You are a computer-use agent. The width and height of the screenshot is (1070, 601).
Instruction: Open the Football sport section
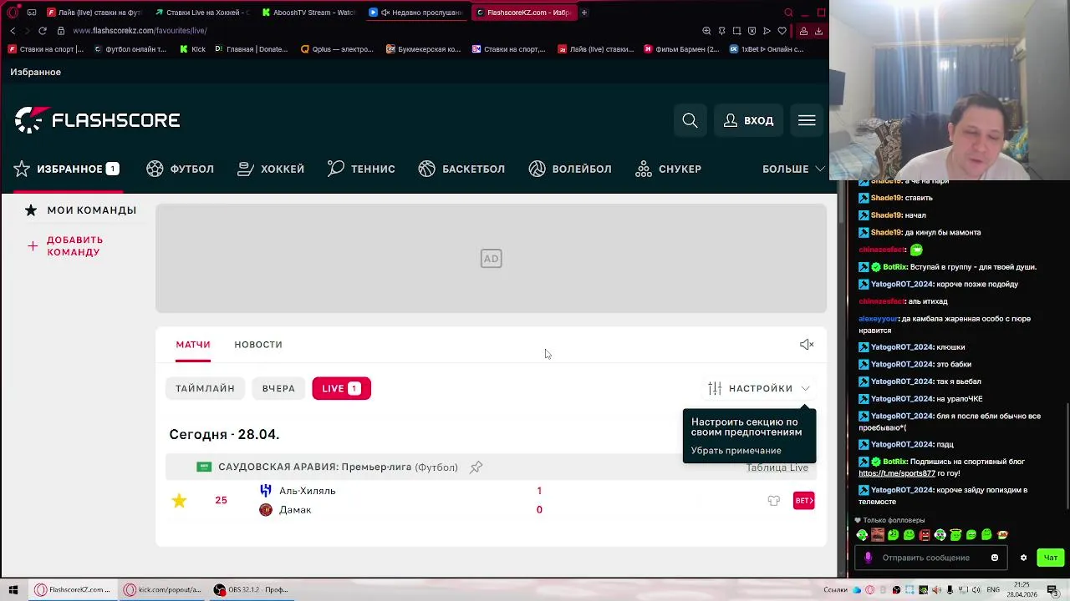click(x=180, y=169)
